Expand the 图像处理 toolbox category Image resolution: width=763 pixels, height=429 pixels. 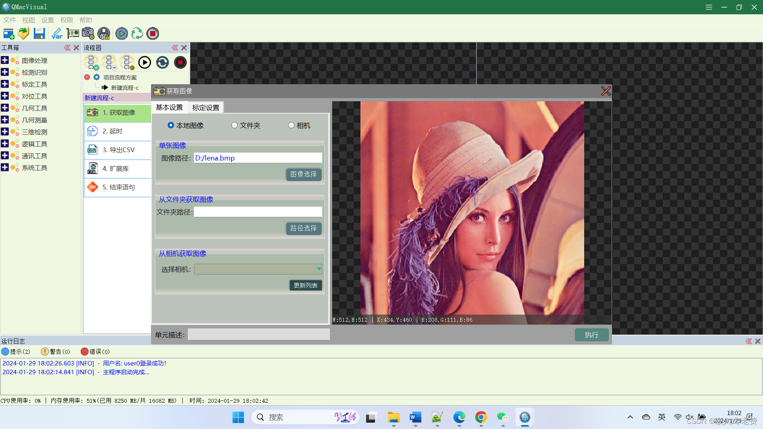tap(5, 60)
